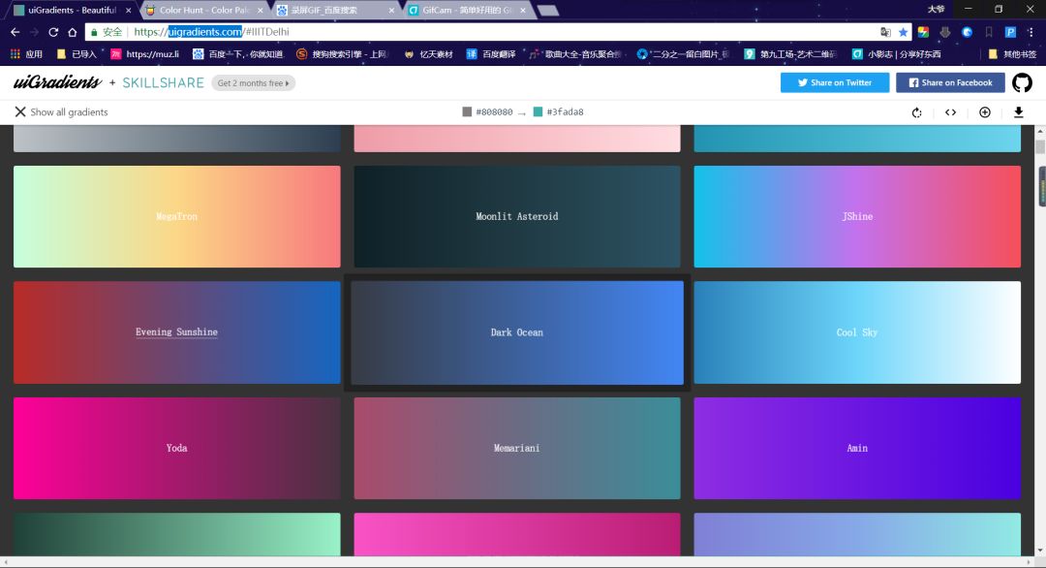Switch to the GifCam tab
1046x568 pixels.
coord(465,10)
